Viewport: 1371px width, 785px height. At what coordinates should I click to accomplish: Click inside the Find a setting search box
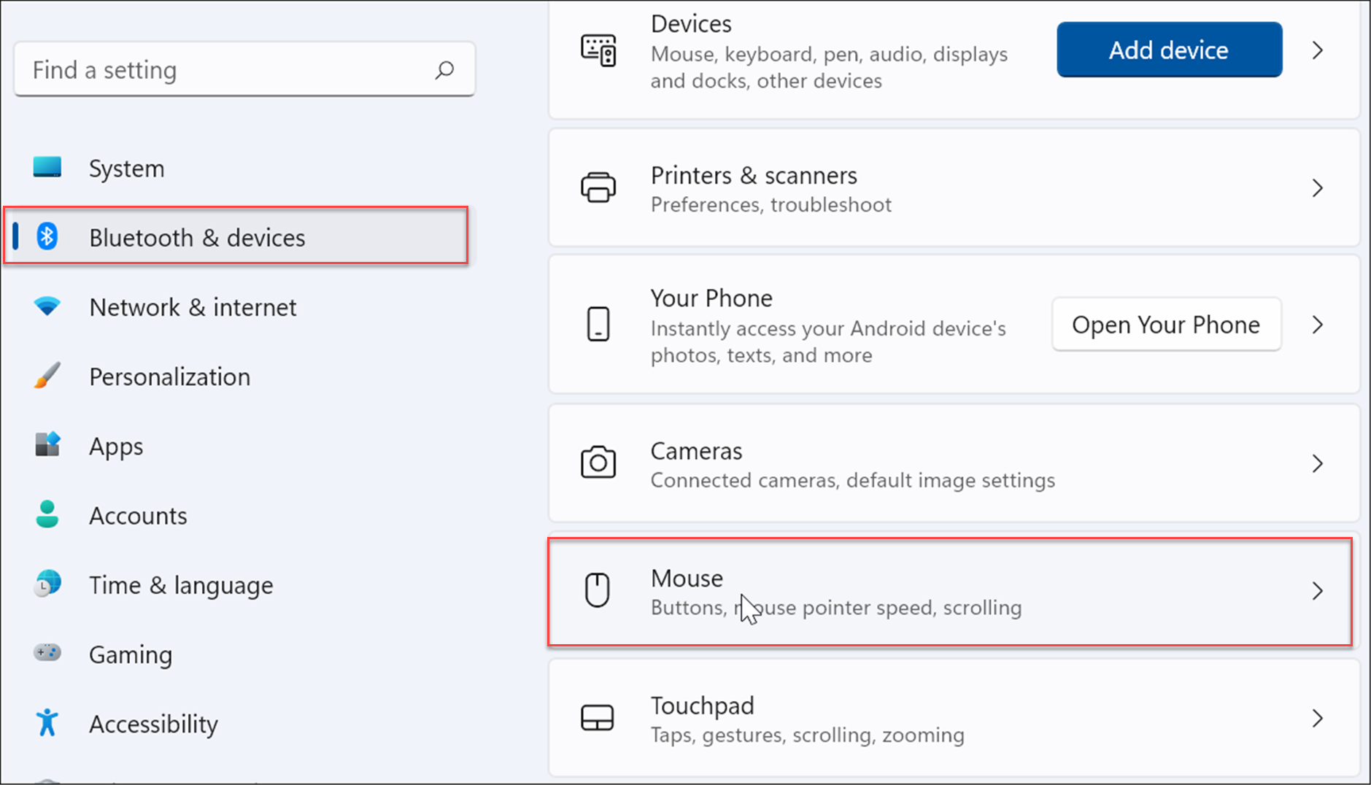click(219, 69)
